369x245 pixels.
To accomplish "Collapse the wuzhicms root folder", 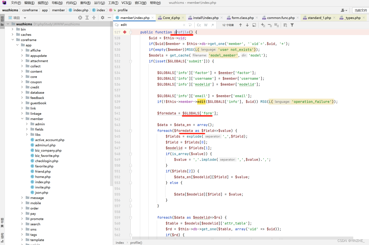I will click(x=8, y=24).
